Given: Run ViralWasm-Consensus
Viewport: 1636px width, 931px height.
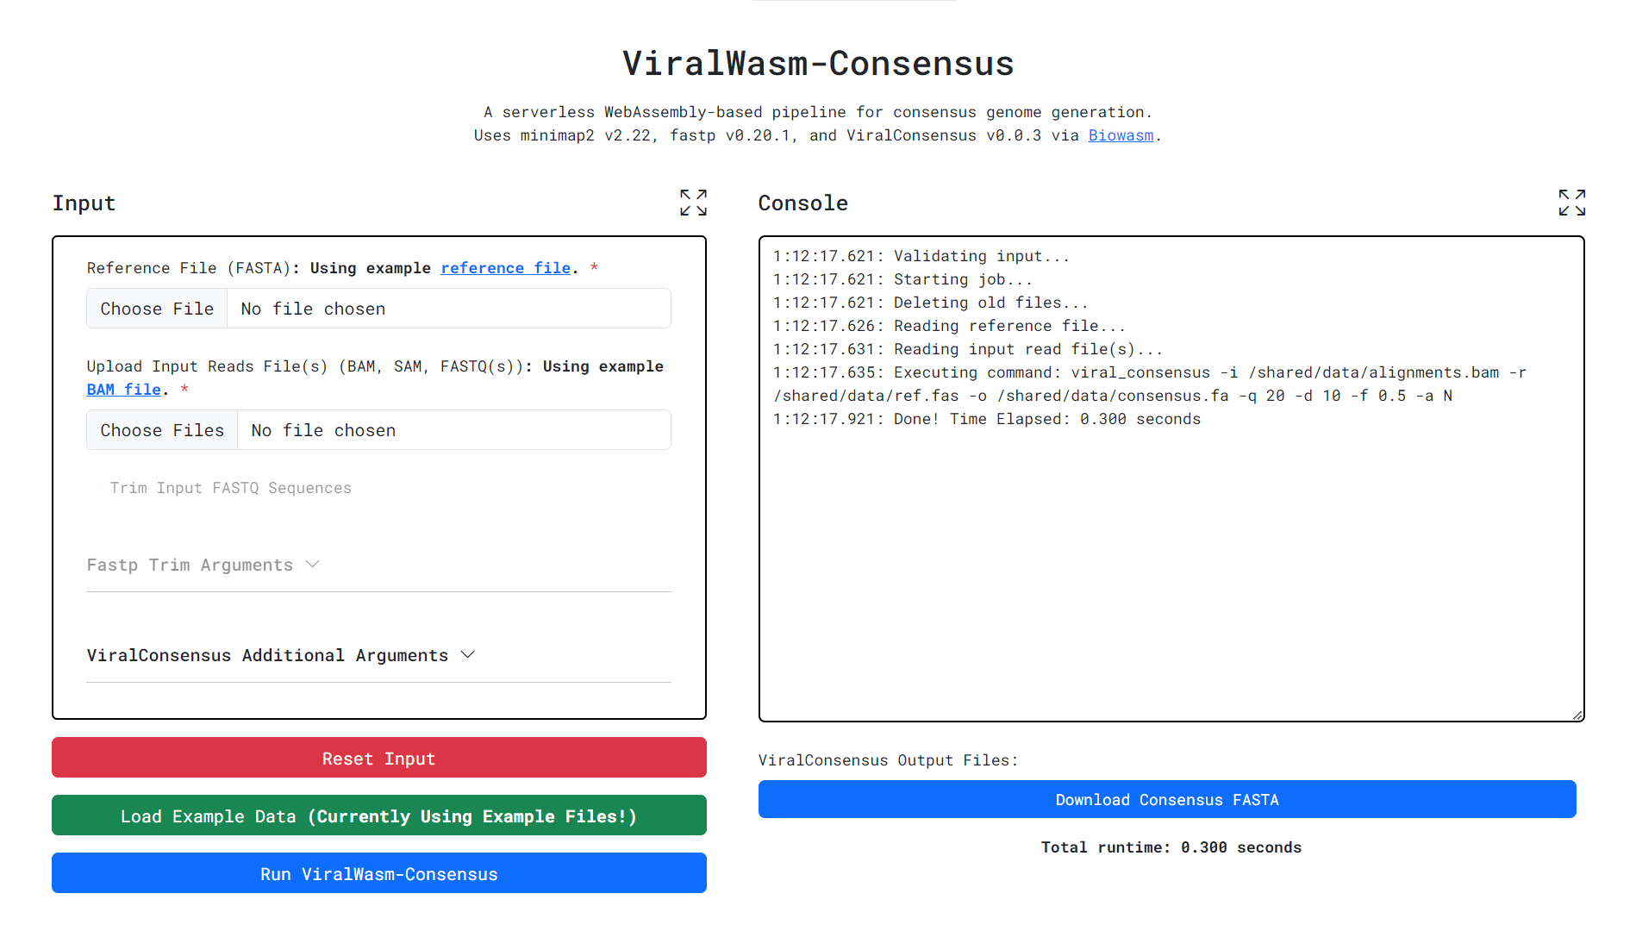Looking at the screenshot, I should click(378, 873).
